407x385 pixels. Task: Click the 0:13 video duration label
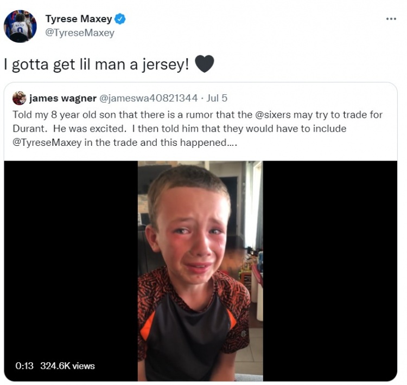pyautogui.click(x=24, y=366)
